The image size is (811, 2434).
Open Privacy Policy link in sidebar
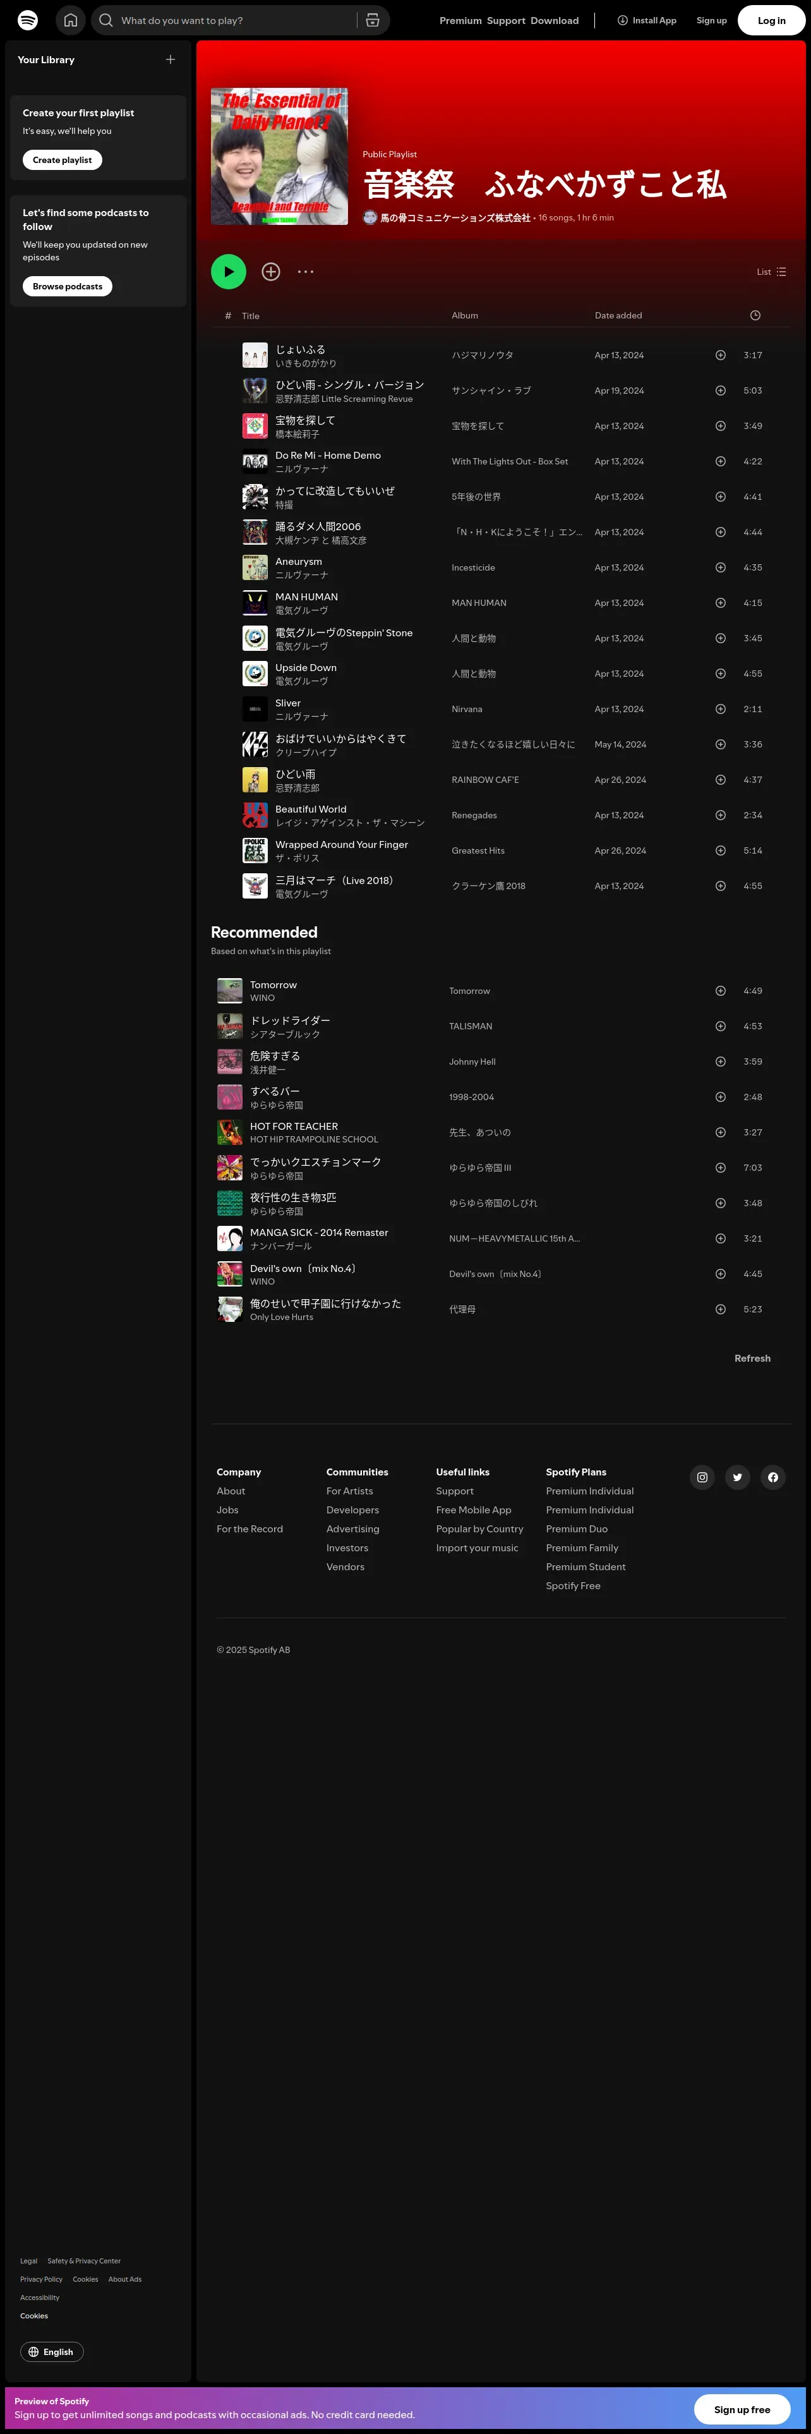[42, 2279]
